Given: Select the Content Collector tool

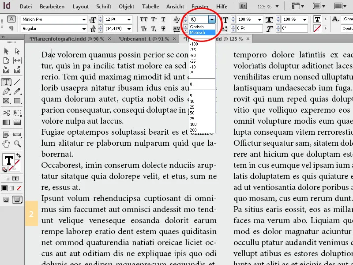Looking at the screenshot, I should (6, 71).
